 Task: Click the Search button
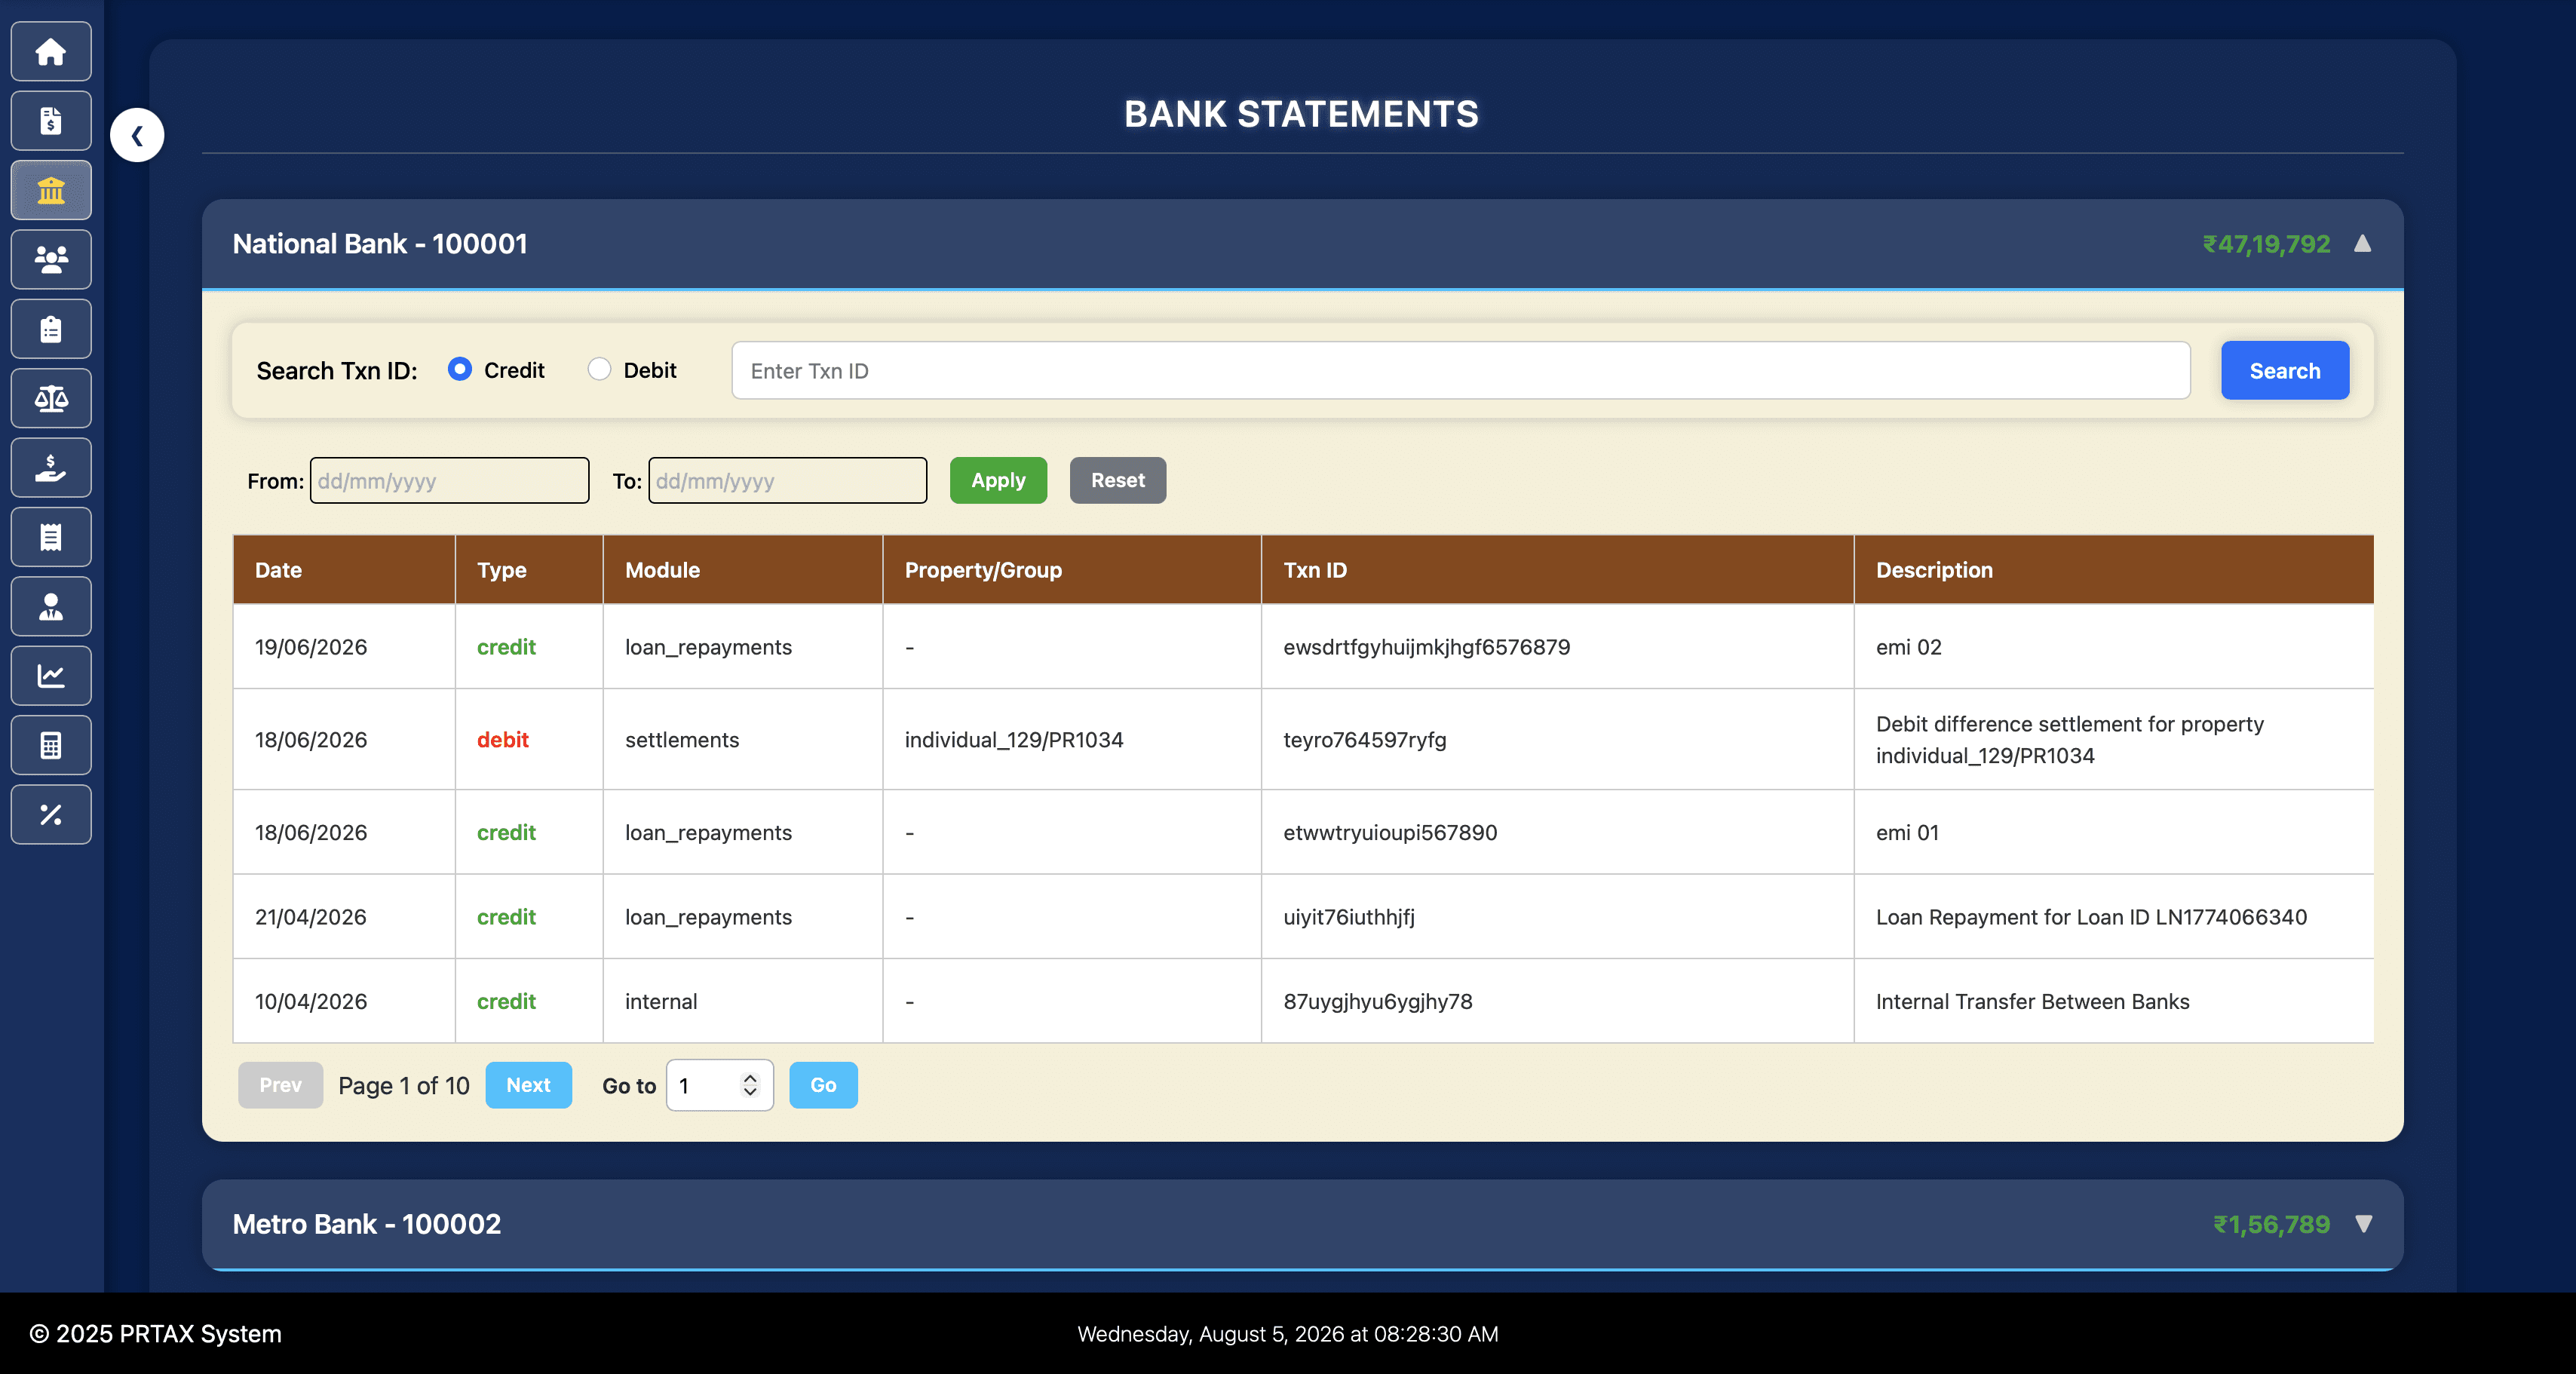[2285, 371]
